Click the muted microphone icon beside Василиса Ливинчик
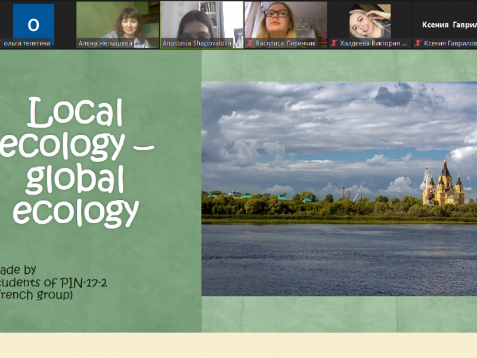 pos(249,44)
